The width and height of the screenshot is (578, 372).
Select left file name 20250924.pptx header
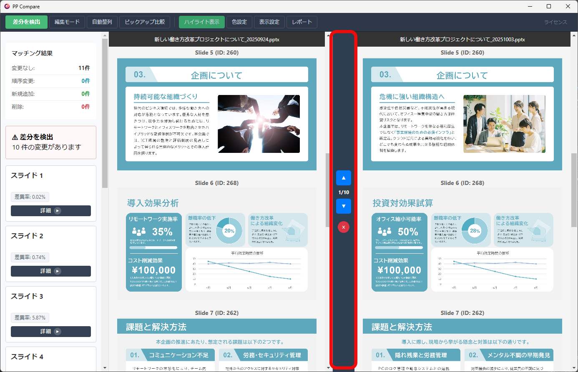click(217, 40)
